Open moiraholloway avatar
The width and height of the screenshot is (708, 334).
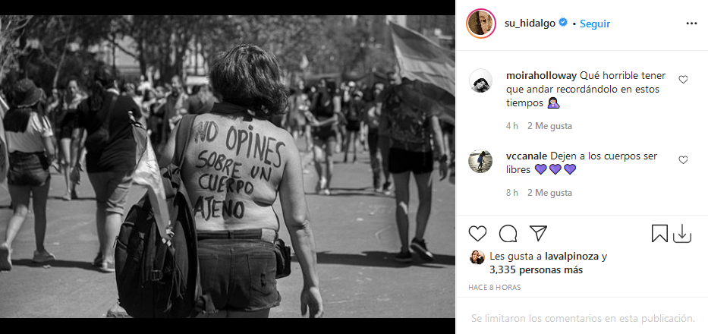point(480,81)
